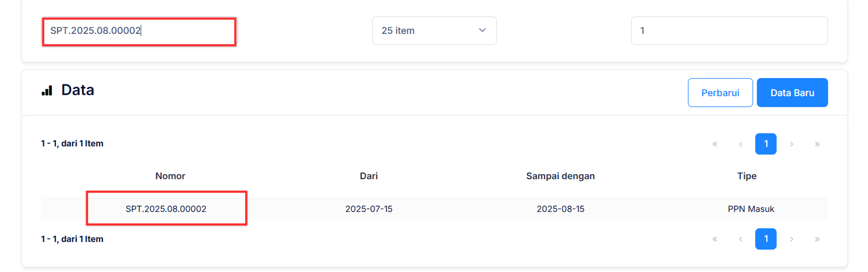Click the bar chart icon beside Data heading
This screenshot has width=868, height=272.
pos(47,91)
